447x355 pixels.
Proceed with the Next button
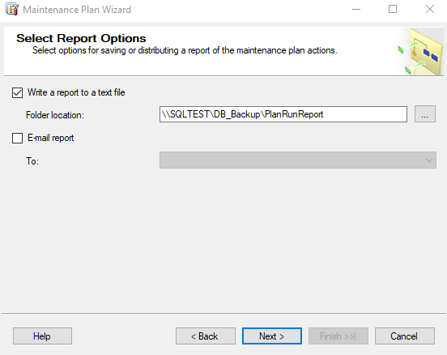tap(272, 336)
